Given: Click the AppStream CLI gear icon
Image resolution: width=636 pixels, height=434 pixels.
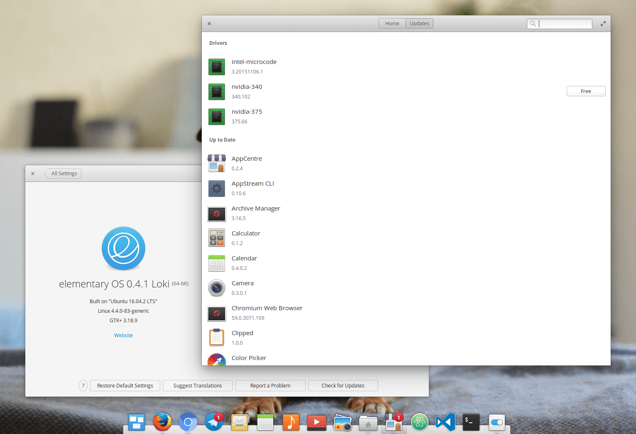Looking at the screenshot, I should coord(217,189).
